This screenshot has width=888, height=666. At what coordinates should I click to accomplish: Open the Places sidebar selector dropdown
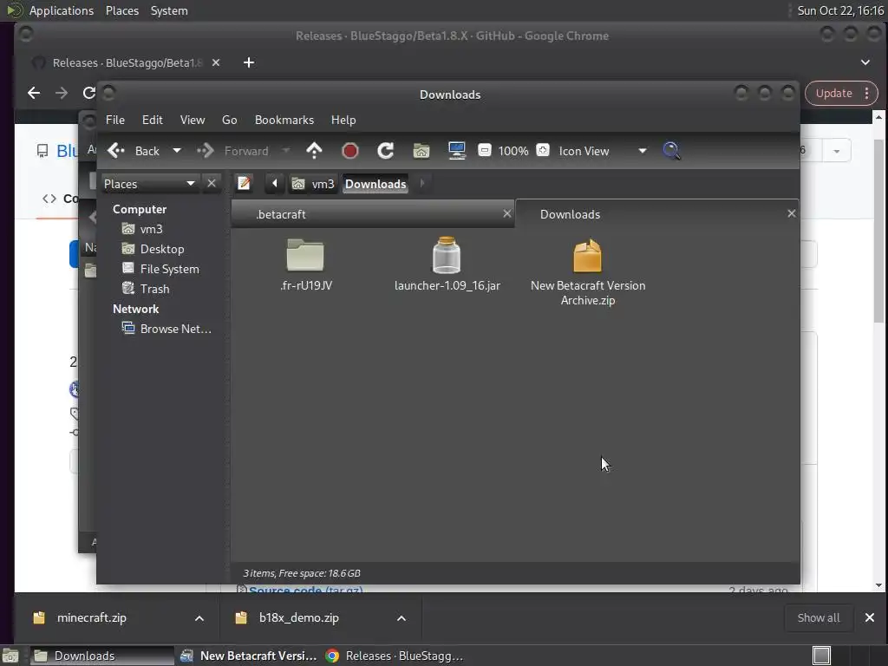click(149, 184)
